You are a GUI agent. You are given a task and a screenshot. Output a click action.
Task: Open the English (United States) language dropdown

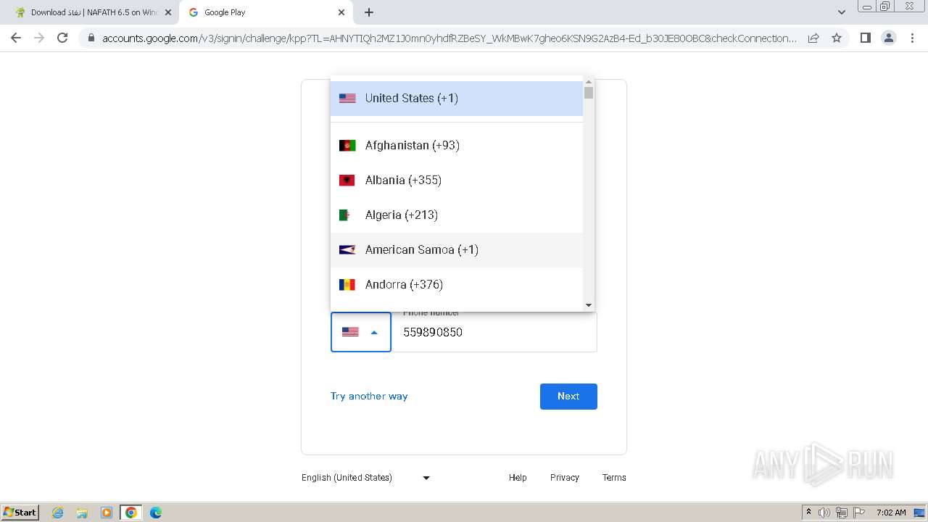tap(366, 478)
